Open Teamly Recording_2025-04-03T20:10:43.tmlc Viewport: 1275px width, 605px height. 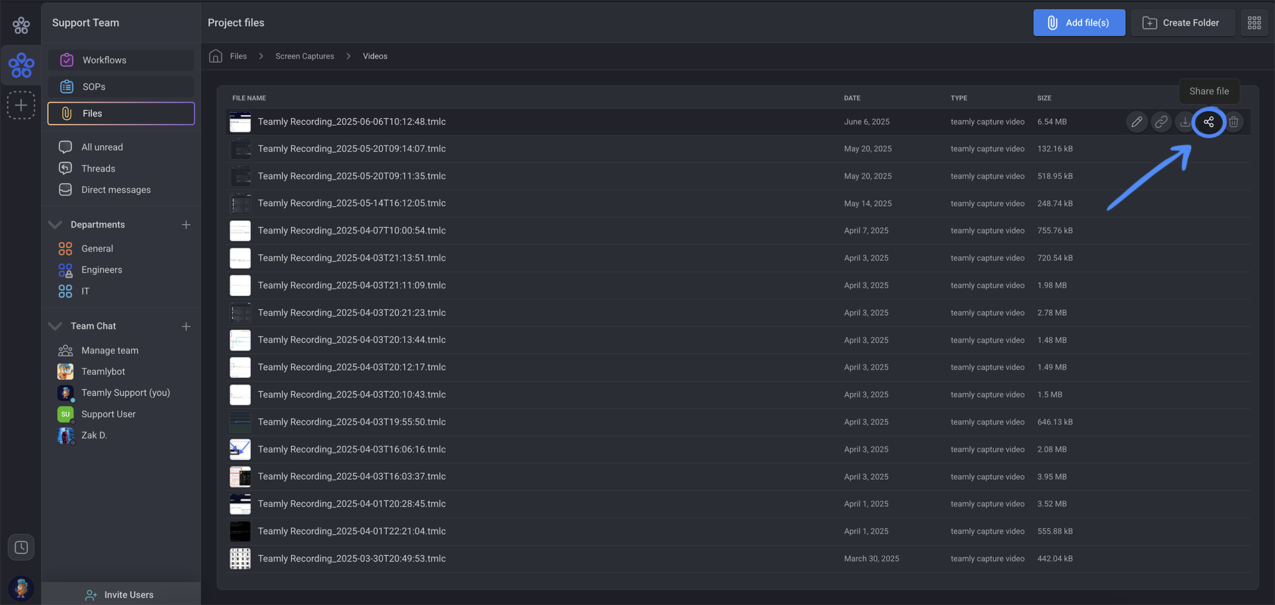click(352, 395)
